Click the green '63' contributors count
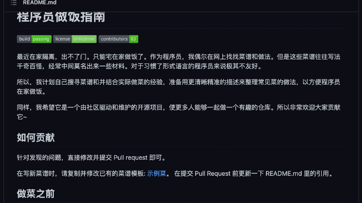This screenshot has width=362, height=203. [x=133, y=39]
